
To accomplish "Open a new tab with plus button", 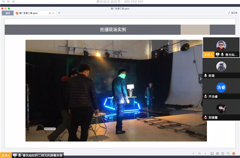I will click(x=59, y=13).
